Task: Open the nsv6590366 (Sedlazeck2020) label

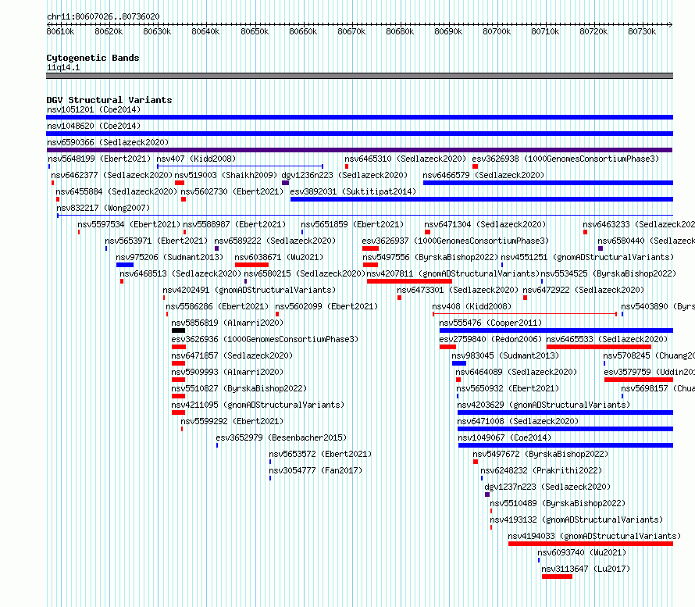Action: click(x=108, y=142)
